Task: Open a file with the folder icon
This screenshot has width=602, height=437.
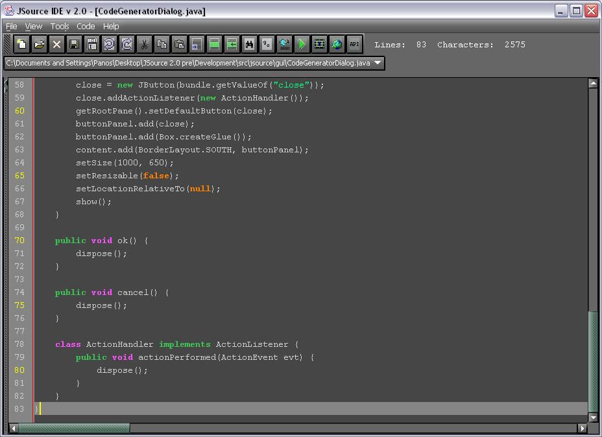Action: [x=39, y=45]
